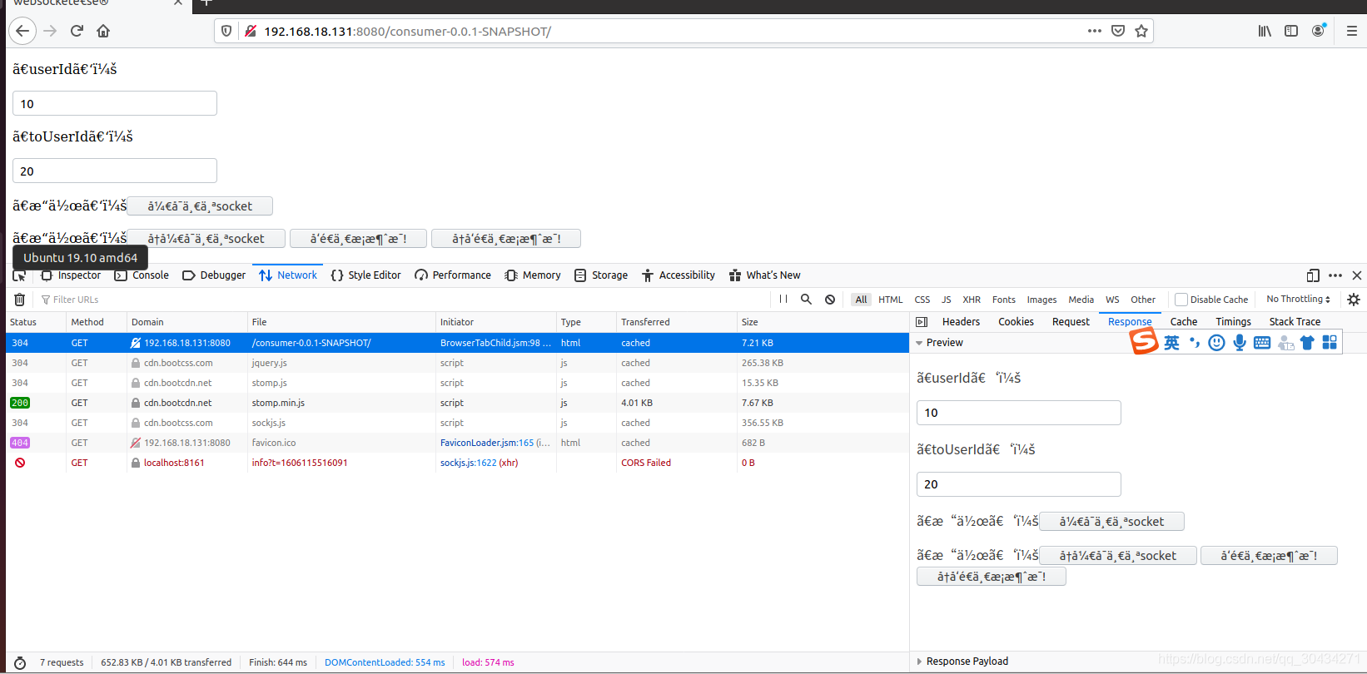
Task: Collapse the Preview section
Action: coord(920,343)
